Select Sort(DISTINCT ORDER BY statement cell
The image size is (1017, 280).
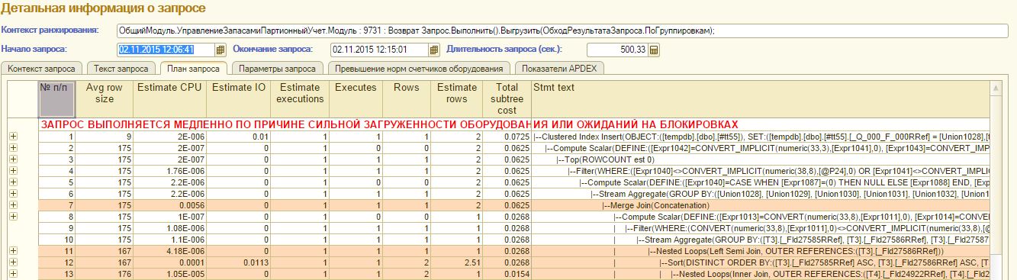(760, 262)
